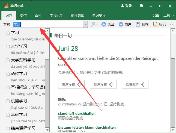Open the 学习记录 tab
176x133 pixels.
[56, 15]
